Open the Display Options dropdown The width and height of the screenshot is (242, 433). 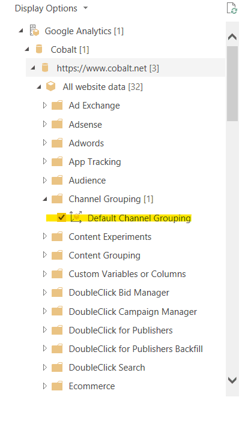pyautogui.click(x=52, y=8)
